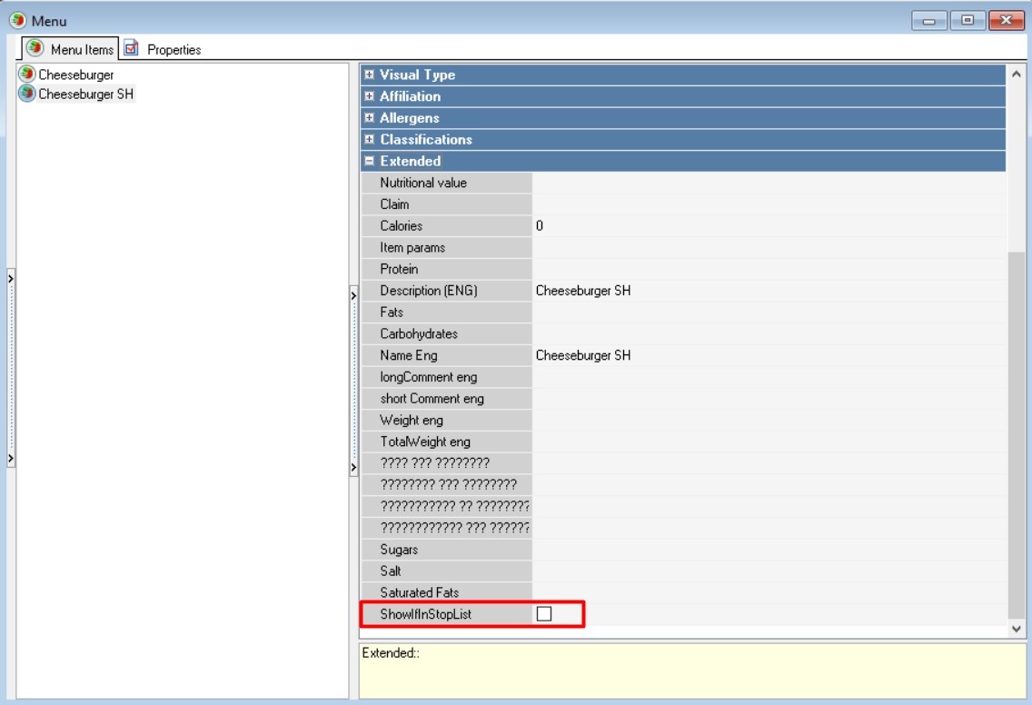This screenshot has width=1032, height=705.
Task: Click the Calories value field
Action: [x=768, y=226]
